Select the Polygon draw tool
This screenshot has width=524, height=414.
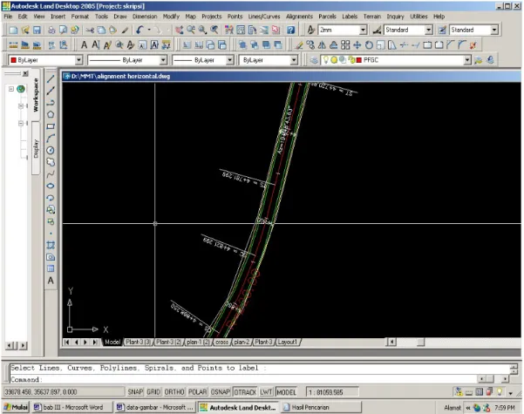(51, 114)
